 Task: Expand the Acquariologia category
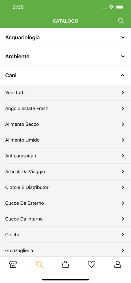click(65, 38)
